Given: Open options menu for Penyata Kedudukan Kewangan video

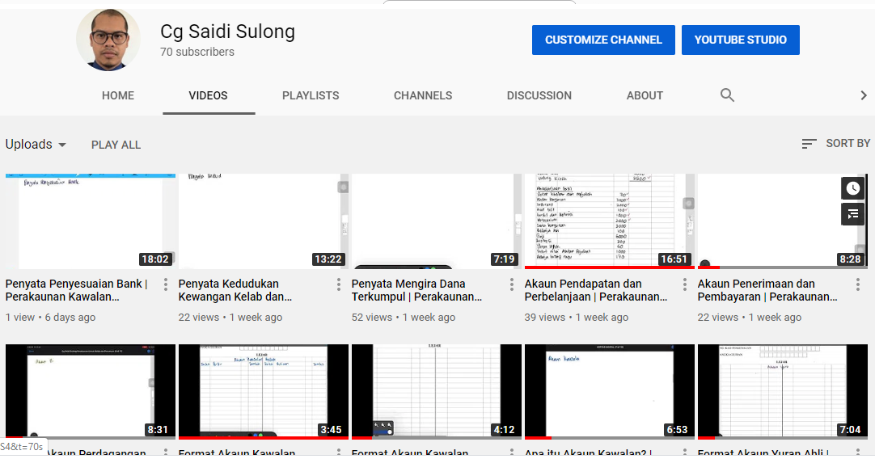Looking at the screenshot, I should pos(339,284).
